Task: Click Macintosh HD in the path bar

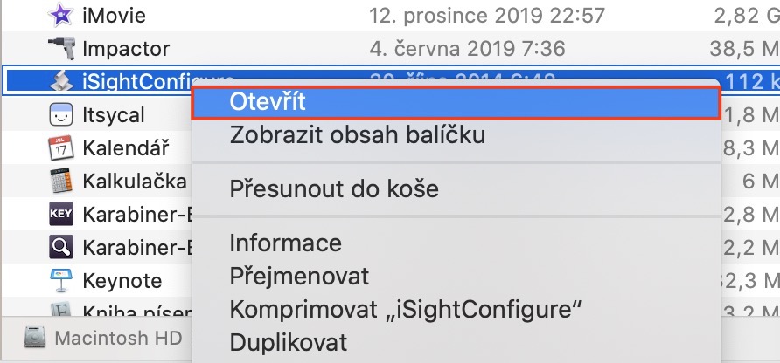Action: coord(117,338)
